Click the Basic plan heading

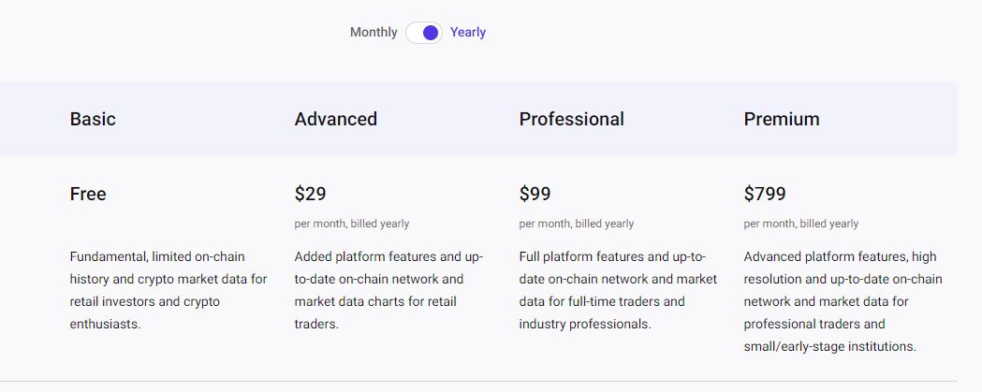tap(93, 119)
